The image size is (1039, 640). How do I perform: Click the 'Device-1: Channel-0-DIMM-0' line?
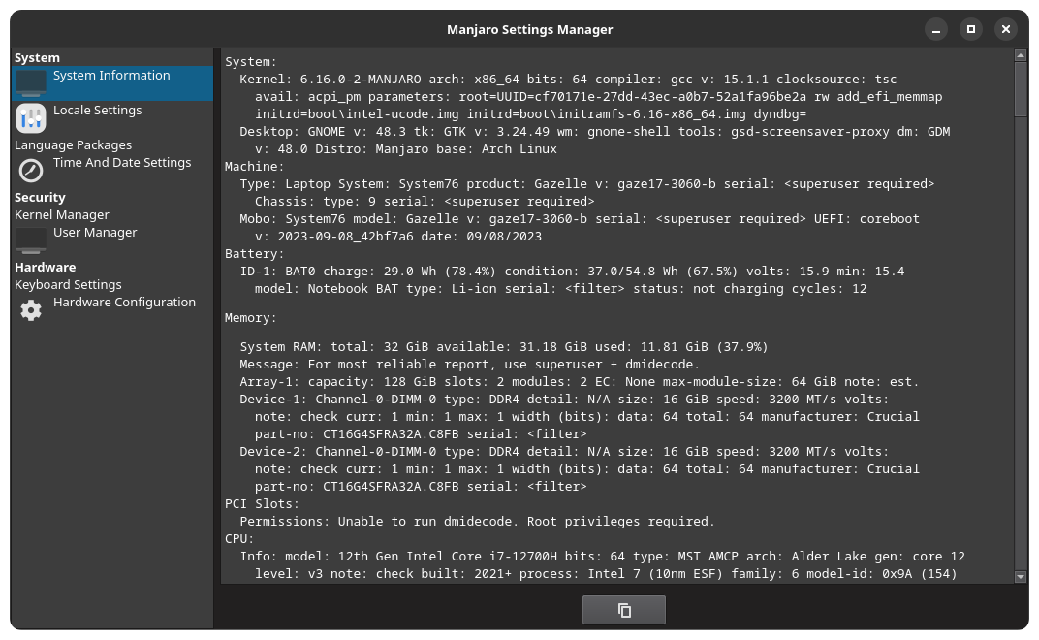pos(564,400)
